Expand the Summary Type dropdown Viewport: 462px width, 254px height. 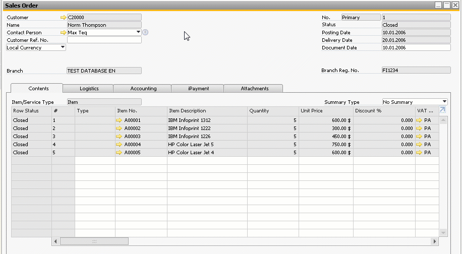(x=444, y=102)
